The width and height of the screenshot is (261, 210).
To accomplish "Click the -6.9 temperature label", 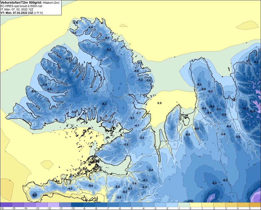I will pos(224,115).
